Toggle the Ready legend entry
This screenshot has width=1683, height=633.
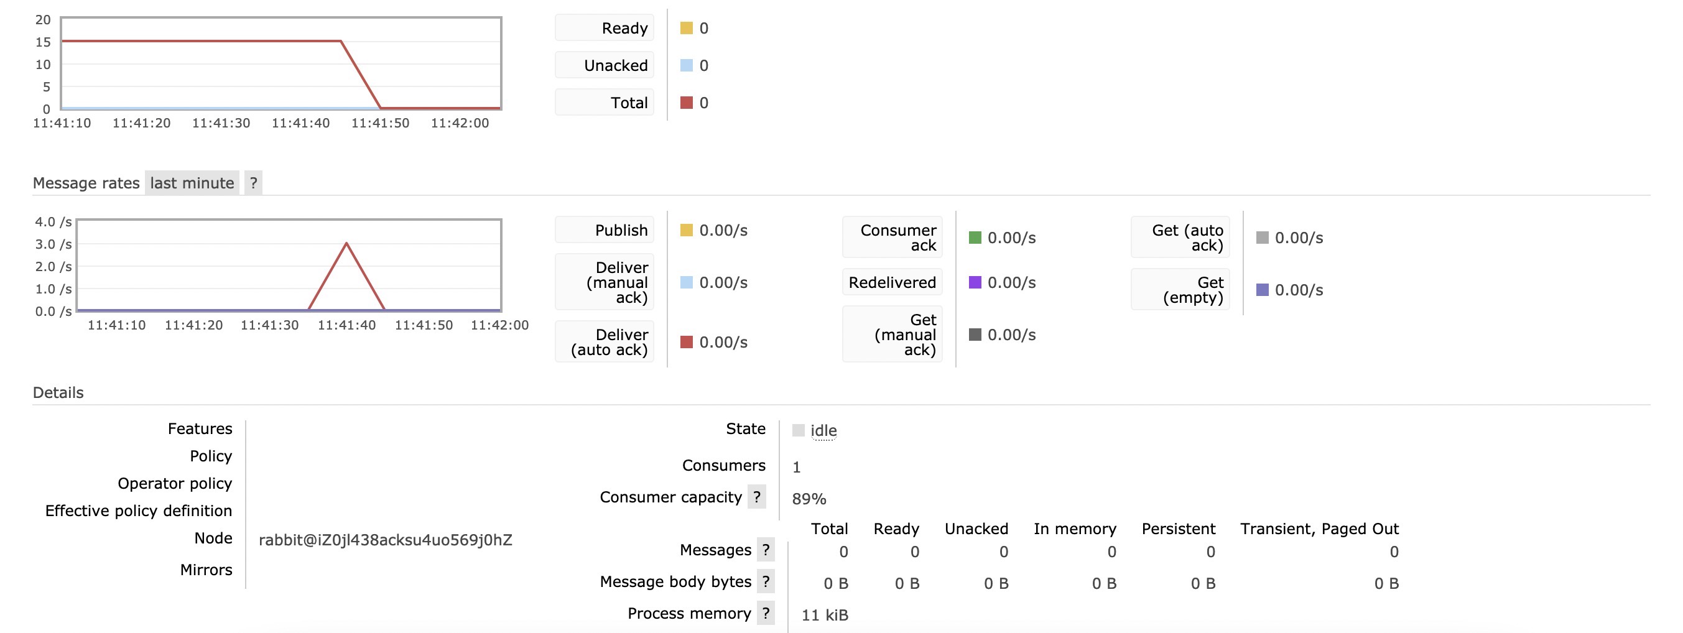[605, 28]
